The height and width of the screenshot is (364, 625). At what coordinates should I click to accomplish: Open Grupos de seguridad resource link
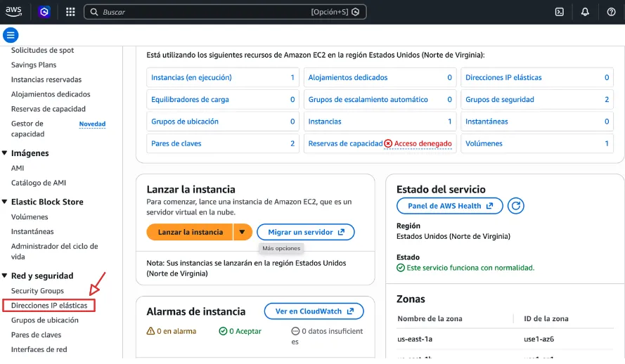click(500, 100)
